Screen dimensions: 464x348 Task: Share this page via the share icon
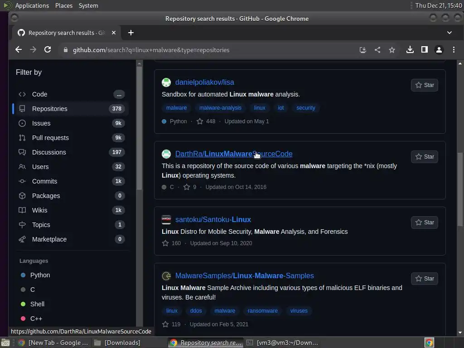(377, 50)
